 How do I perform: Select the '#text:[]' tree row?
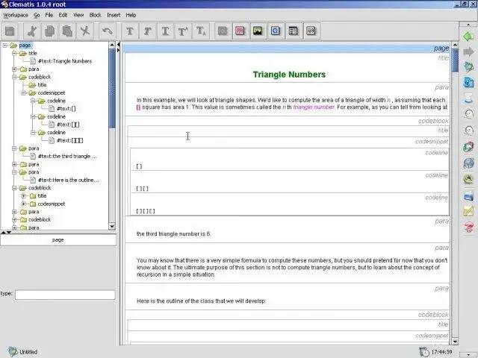[x=66, y=109]
